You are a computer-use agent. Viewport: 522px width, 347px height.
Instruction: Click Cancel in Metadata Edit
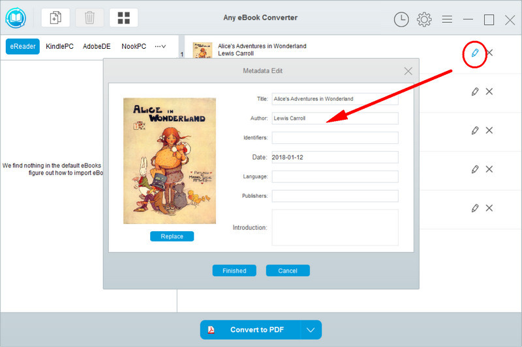pos(288,271)
